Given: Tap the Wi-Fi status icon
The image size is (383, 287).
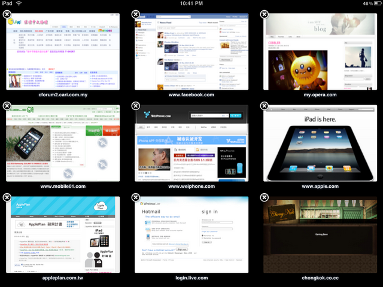Looking at the screenshot, I should tap(19, 3).
